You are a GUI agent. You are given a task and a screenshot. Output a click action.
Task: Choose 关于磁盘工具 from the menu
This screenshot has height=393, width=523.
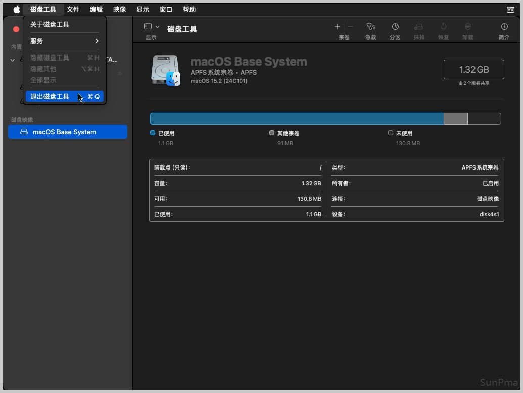(50, 24)
